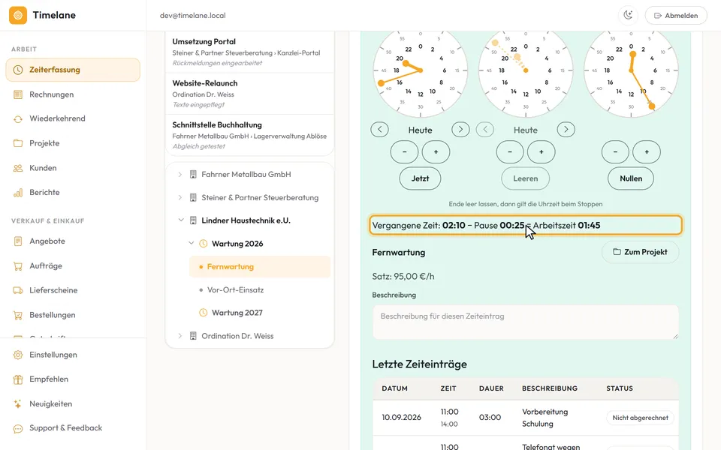Toggle dark mode moon icon

coord(628,15)
